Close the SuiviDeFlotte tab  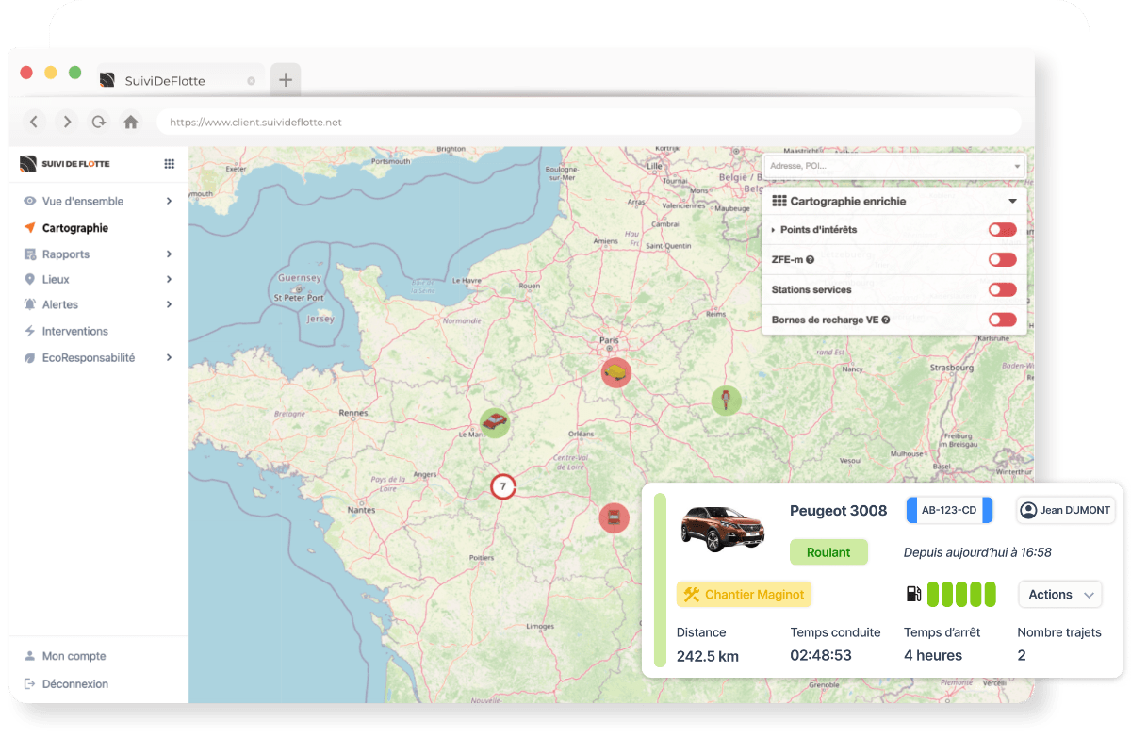pos(251,81)
